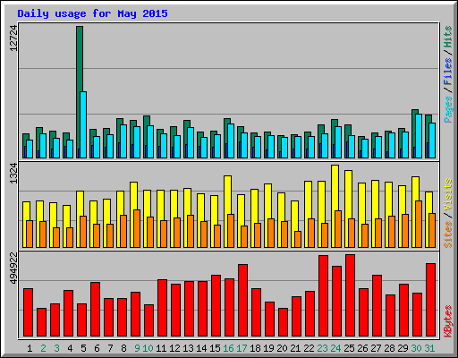This screenshot has height=358, width=458.
Task: Click the 'Sites' legend label
Action: (x=447, y=234)
